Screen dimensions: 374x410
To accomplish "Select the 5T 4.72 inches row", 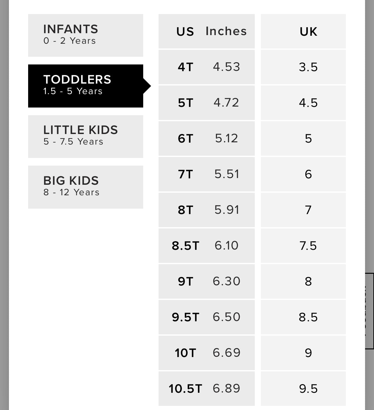I will coord(206,103).
